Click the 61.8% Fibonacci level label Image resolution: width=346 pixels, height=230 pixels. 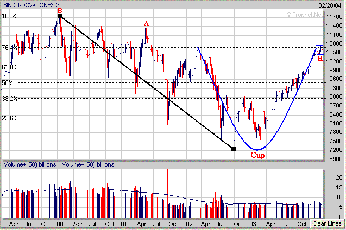tap(10, 67)
